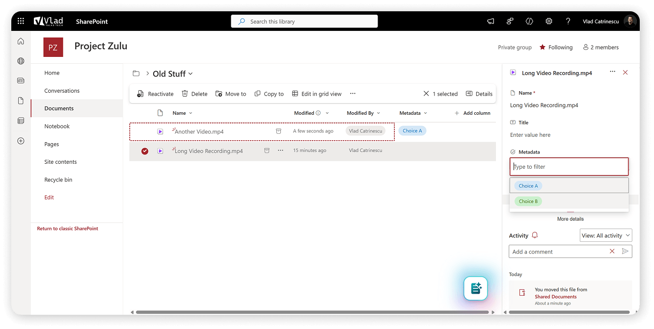Open the activity notification bell icon
The width and height of the screenshot is (654, 329).
[x=535, y=235]
